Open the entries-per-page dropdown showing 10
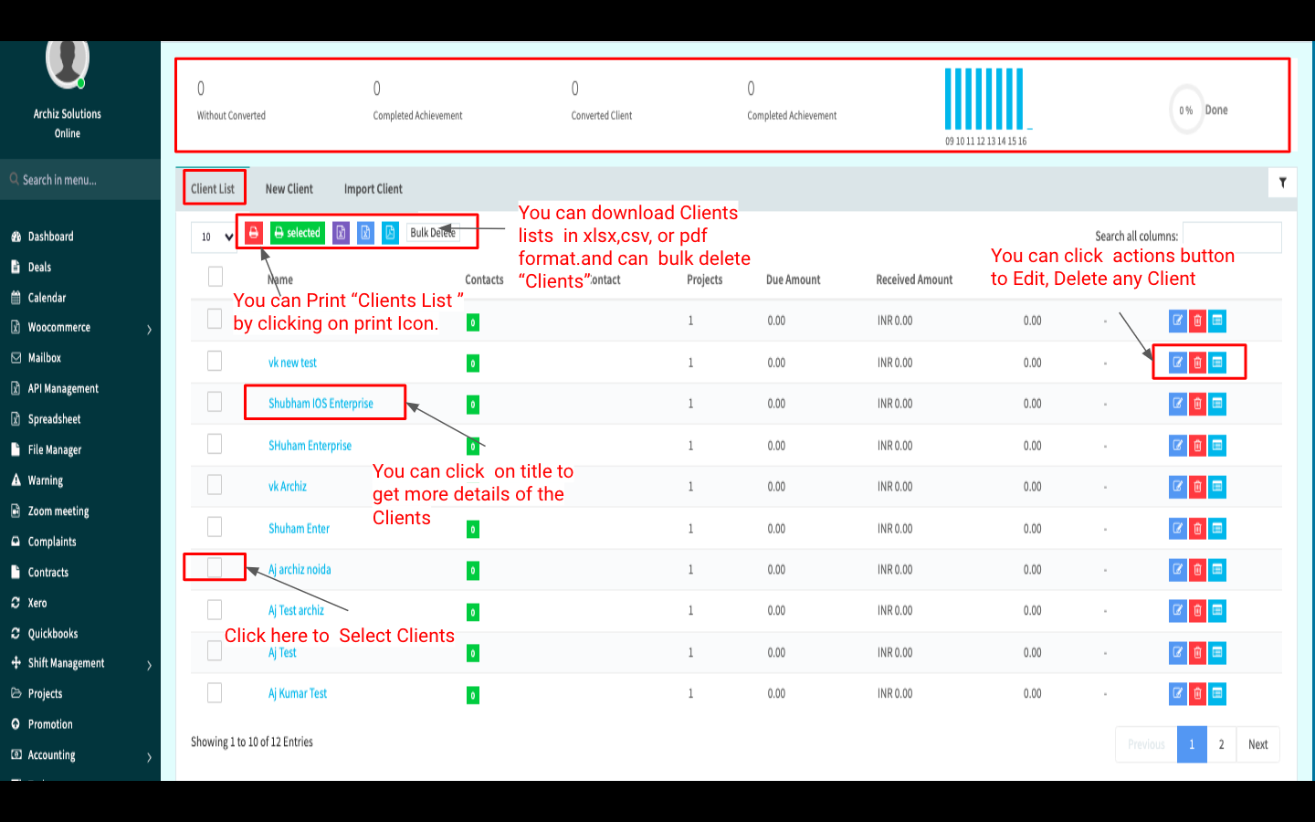The image size is (1315, 822). tap(216, 237)
